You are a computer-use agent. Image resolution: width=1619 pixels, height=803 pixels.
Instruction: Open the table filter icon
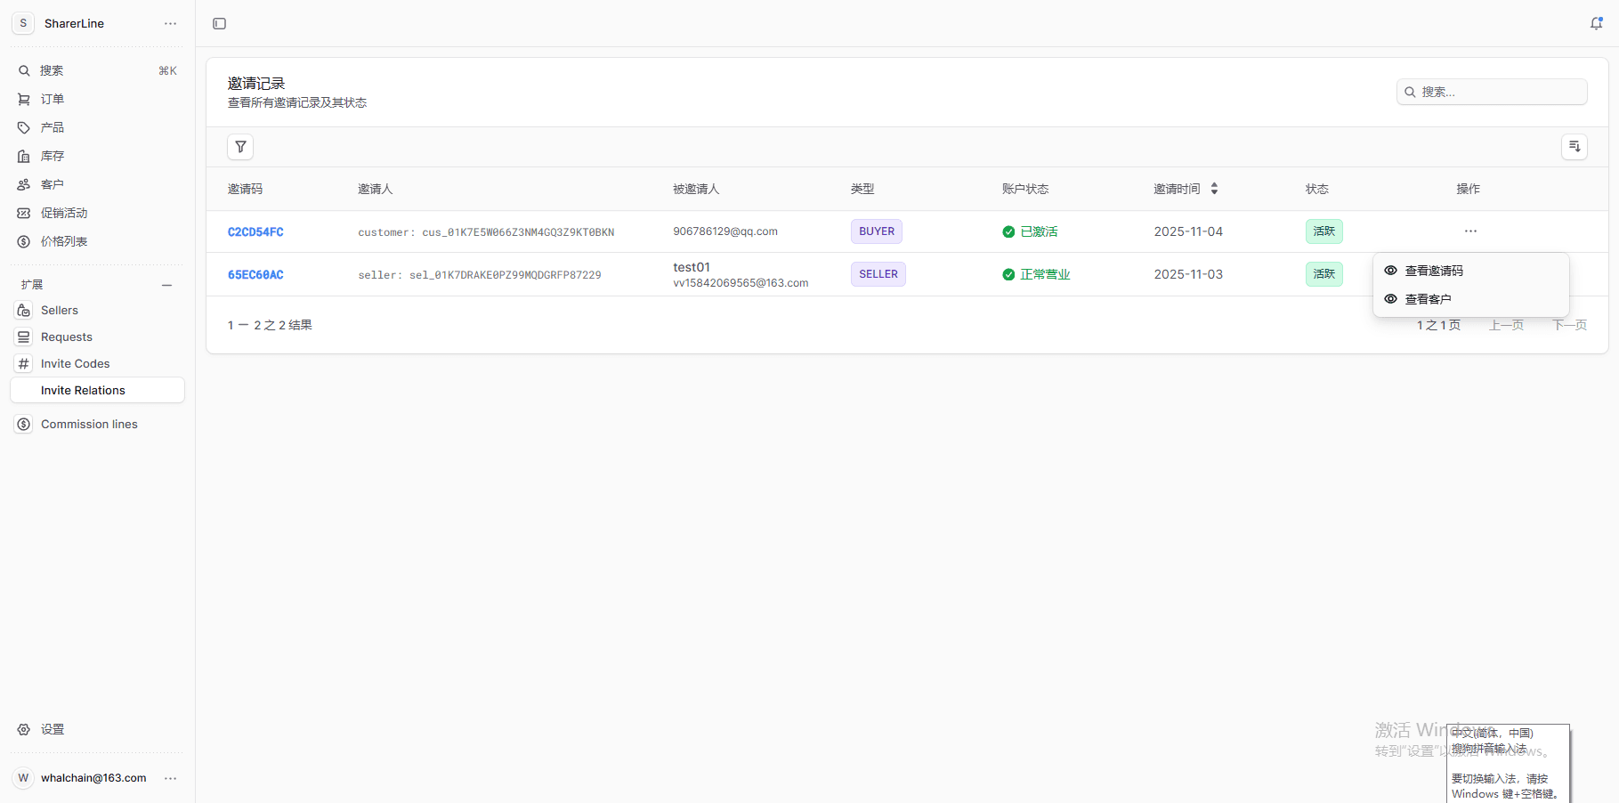[240, 147]
